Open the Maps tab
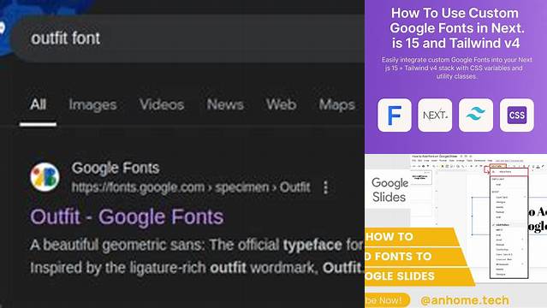This screenshot has height=308, width=547. coord(337,104)
